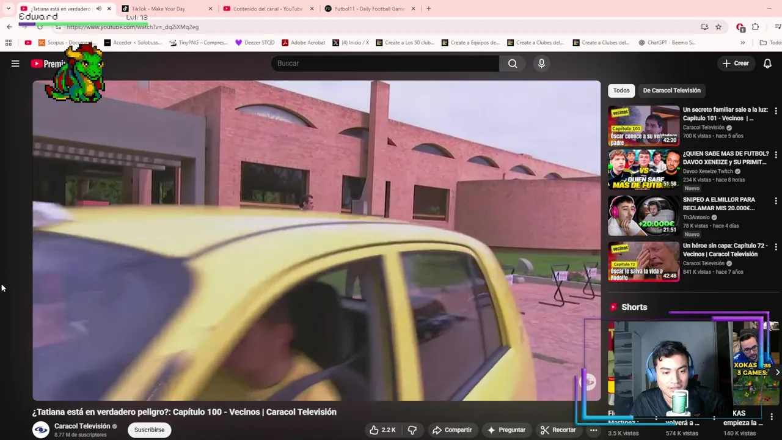Click the install/cast icon in address bar
The height and width of the screenshot is (440, 782).
click(x=704, y=27)
